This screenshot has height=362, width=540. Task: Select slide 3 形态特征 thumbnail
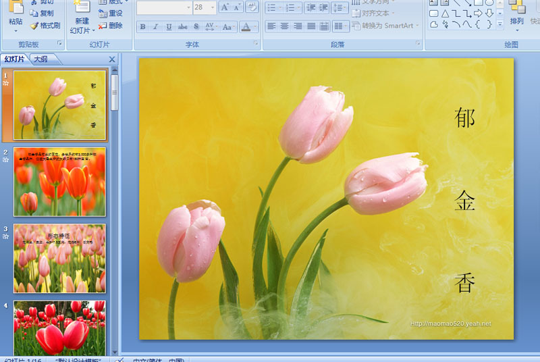point(59,258)
